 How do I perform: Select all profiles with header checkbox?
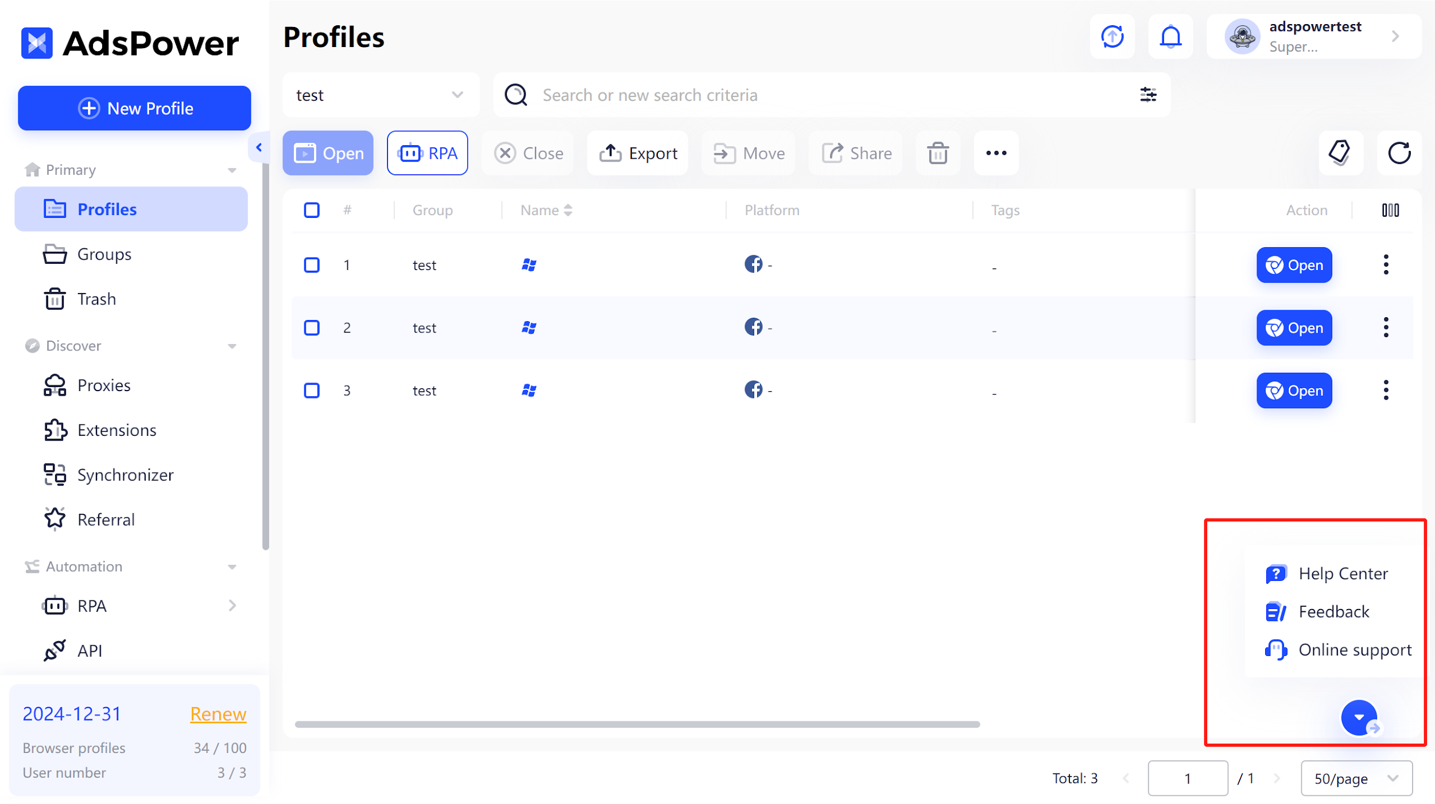[x=312, y=210]
